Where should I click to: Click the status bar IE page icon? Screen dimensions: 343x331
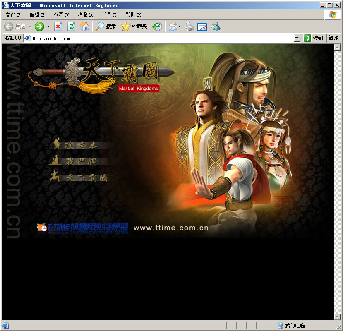tap(5, 326)
